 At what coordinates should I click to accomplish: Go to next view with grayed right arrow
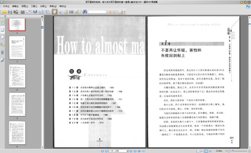[x=143, y=151]
